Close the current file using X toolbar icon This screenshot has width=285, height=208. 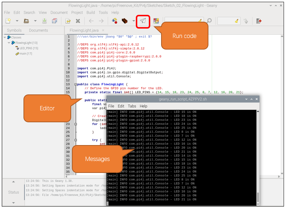78,21
